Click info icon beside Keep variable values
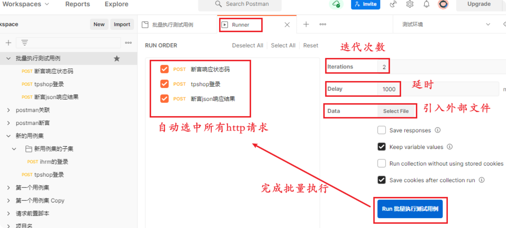Image resolution: width=506 pixels, height=228 pixels. pyautogui.click(x=450, y=147)
